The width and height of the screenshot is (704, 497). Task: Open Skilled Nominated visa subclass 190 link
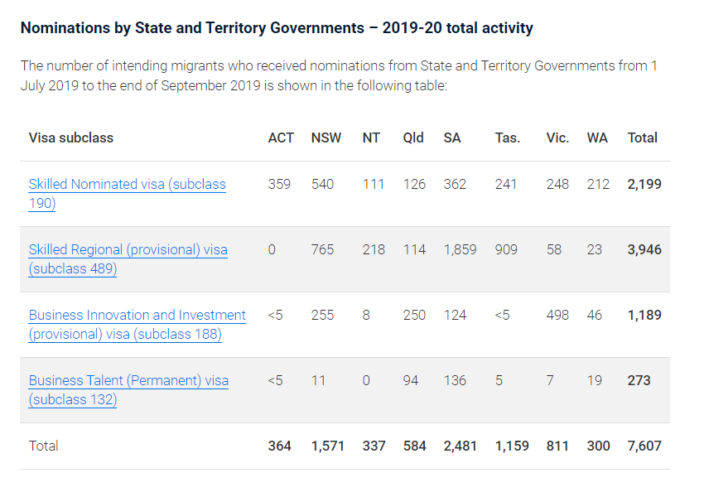coord(127,185)
